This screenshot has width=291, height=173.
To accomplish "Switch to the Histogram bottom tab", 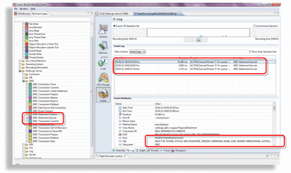I will coord(179,150).
